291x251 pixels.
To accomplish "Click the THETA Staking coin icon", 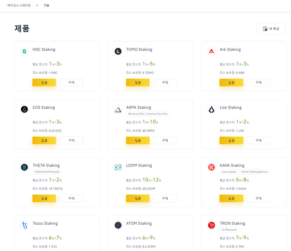I will click(x=24, y=167).
